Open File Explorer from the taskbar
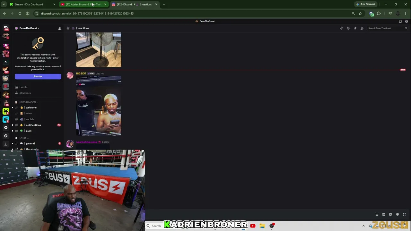 262,226
